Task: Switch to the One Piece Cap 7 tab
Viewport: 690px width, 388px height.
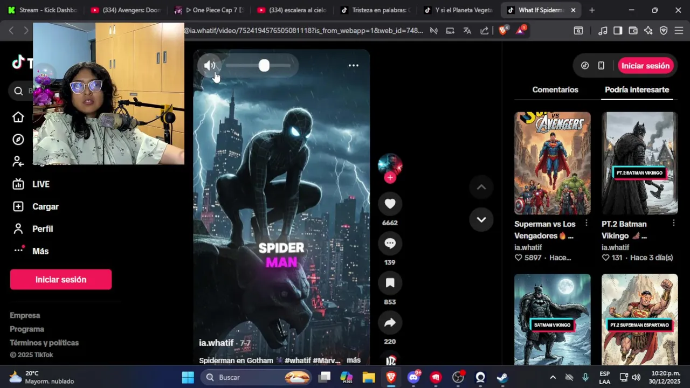Action: click(209, 10)
